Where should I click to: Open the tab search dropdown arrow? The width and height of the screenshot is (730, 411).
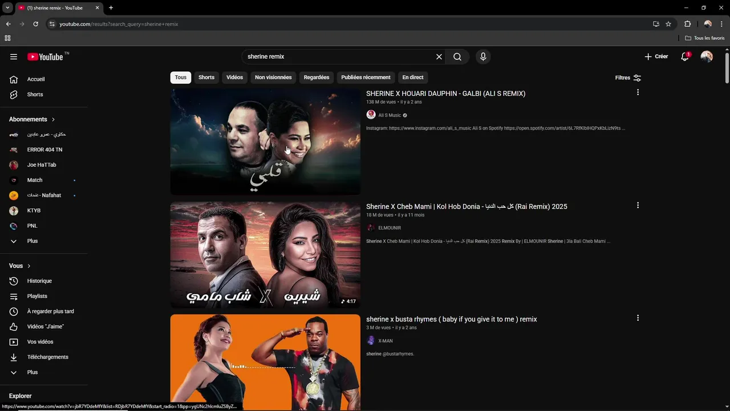[7, 8]
